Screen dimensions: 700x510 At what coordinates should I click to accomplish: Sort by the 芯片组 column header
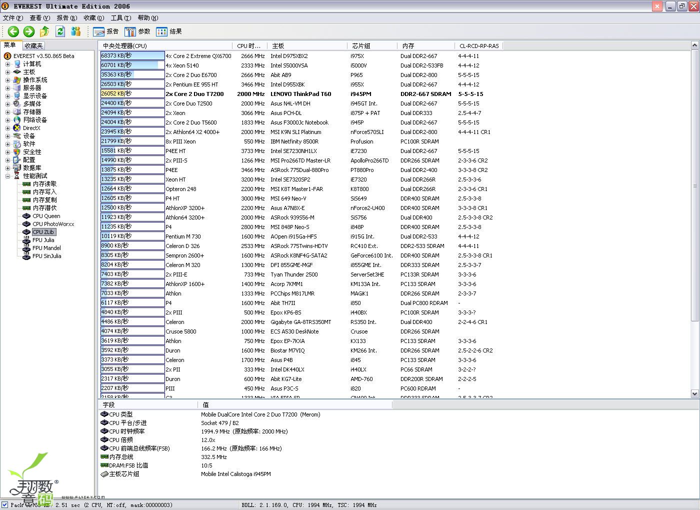point(372,45)
